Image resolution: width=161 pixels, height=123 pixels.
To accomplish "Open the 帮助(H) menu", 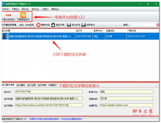I will pos(55,9).
